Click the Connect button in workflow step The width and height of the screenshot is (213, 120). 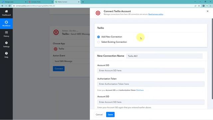(x=59, y=69)
